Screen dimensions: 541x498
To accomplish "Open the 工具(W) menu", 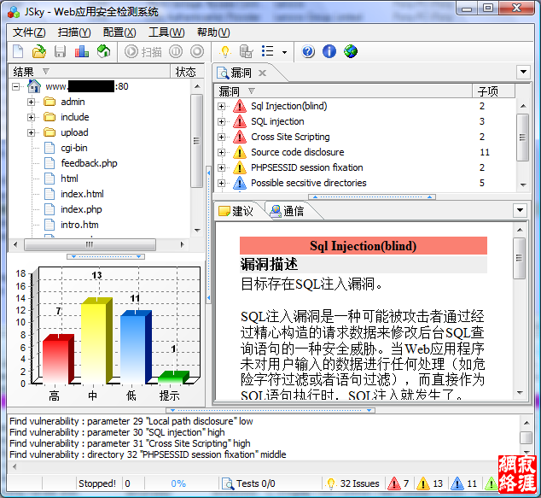I will click(166, 32).
